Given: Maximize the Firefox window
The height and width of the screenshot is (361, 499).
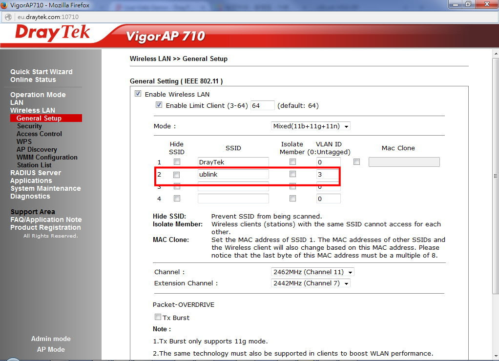Looking at the screenshot, I should [468, 4].
